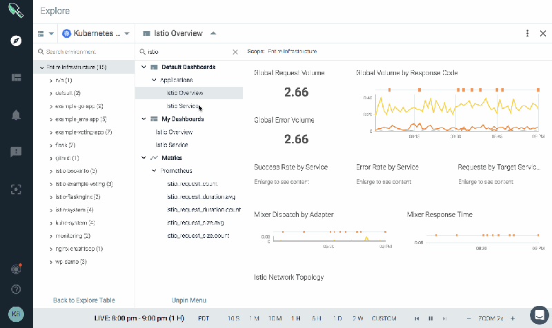552x328 pixels.
Task: Select the istio_request_size.count metric
Action: click(198, 236)
